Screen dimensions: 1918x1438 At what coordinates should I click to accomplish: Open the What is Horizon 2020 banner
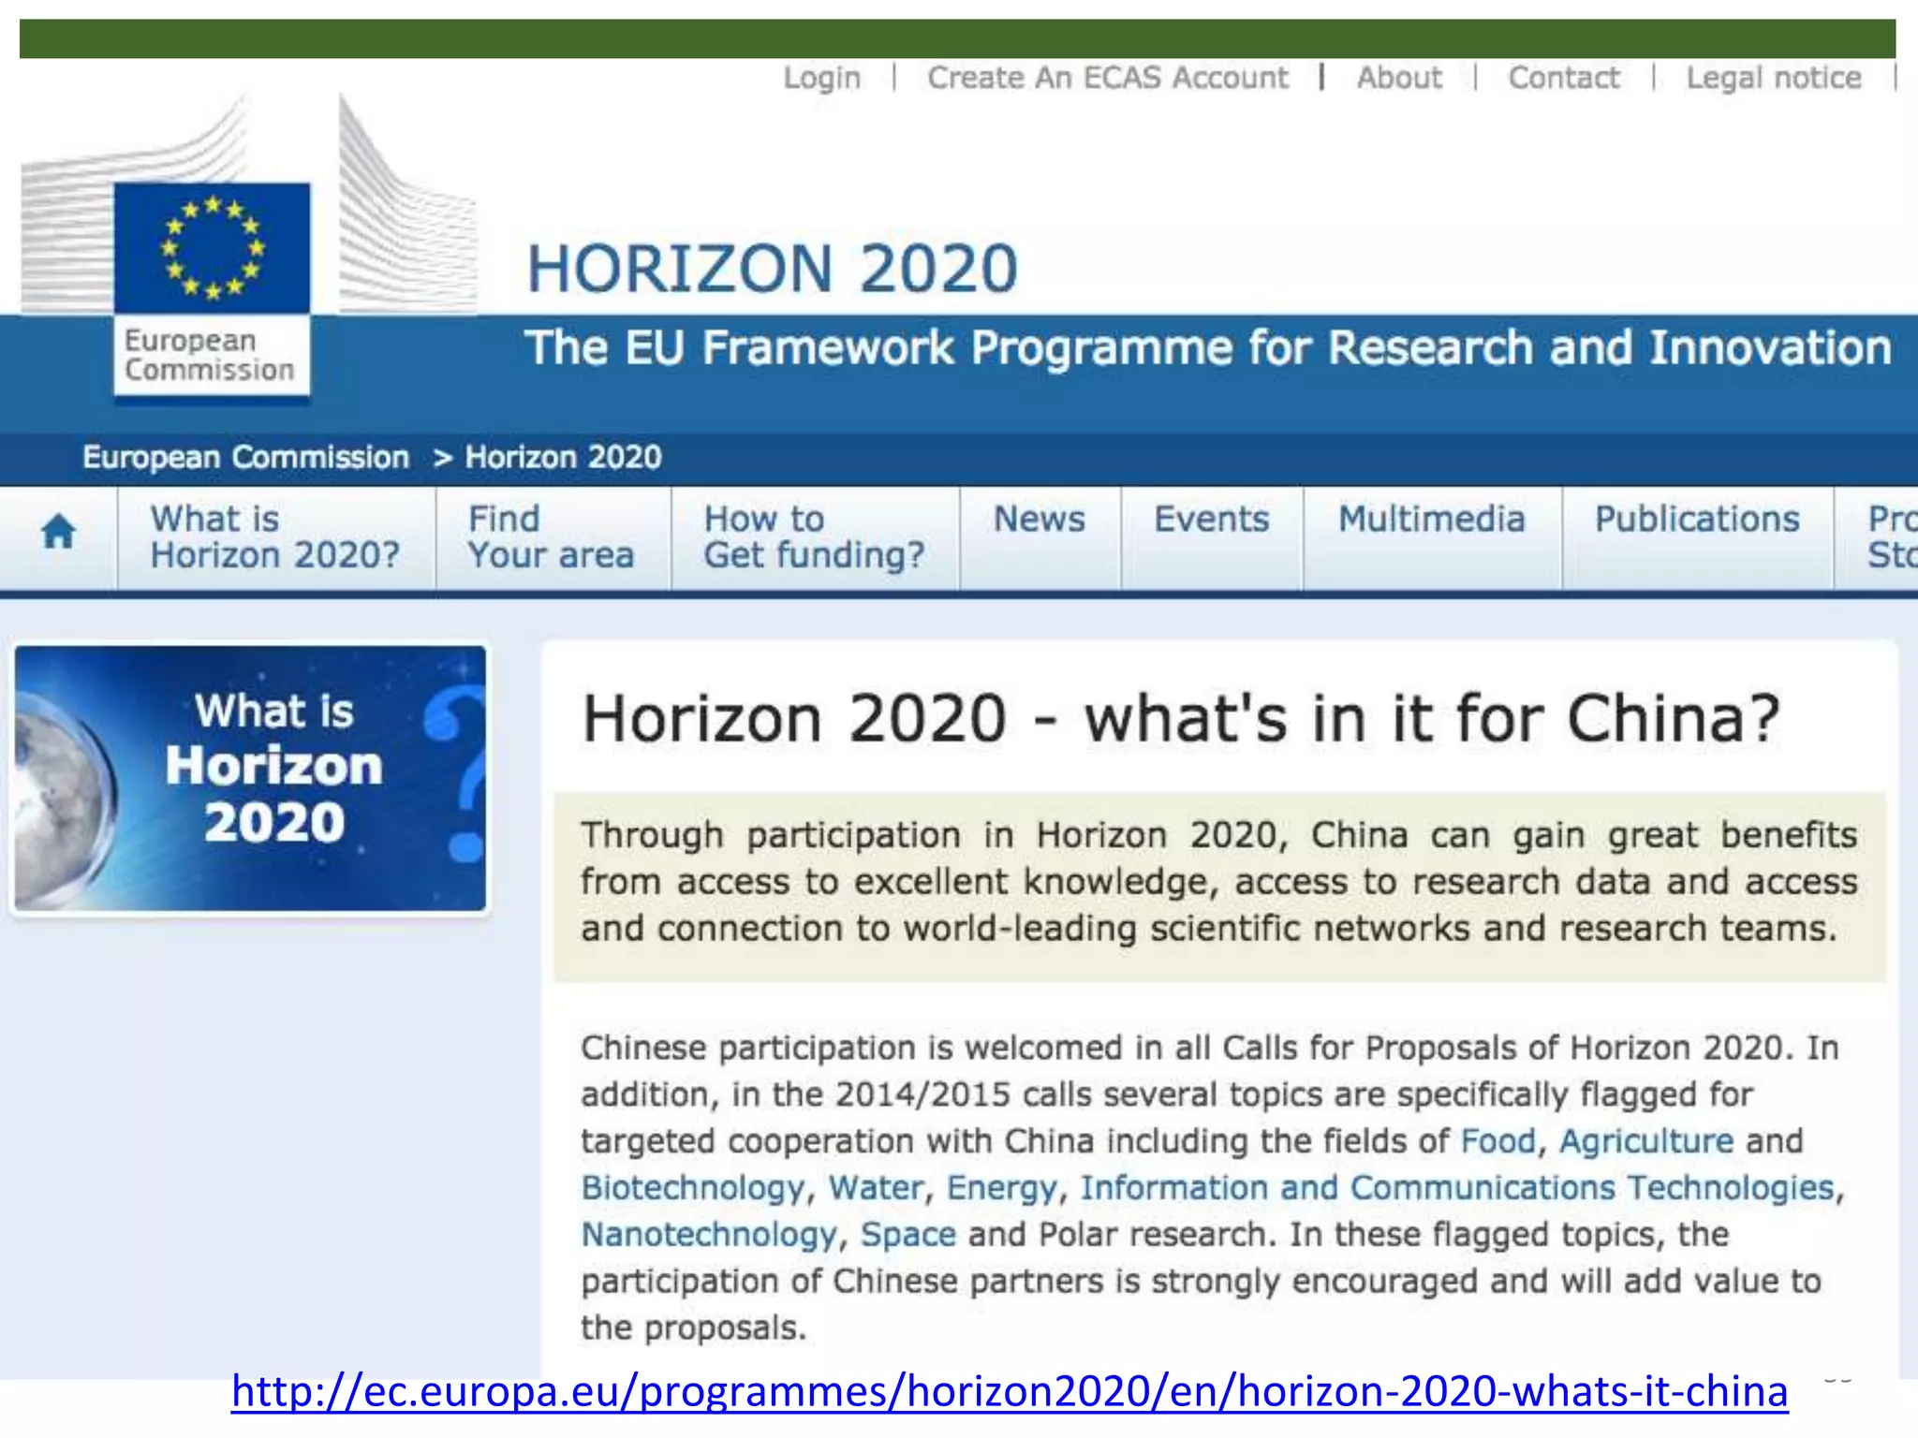(x=250, y=778)
